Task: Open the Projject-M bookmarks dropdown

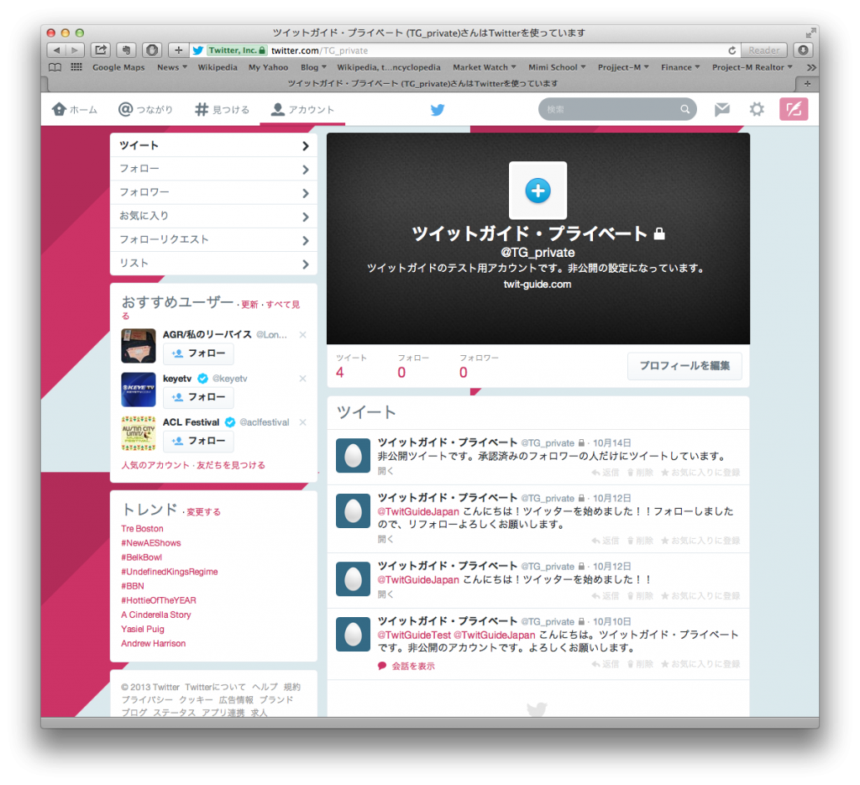Action: pos(623,67)
